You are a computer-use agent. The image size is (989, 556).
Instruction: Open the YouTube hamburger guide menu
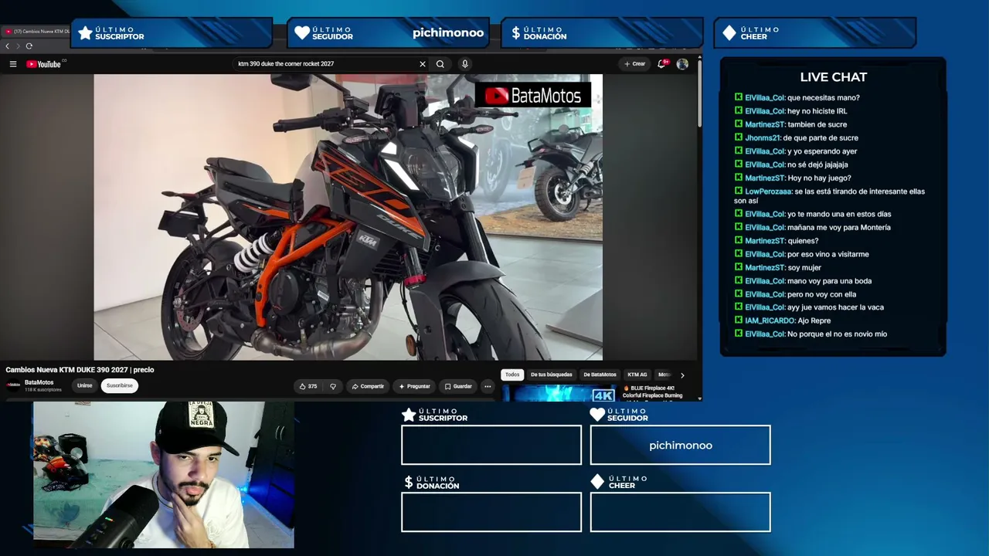coord(13,64)
